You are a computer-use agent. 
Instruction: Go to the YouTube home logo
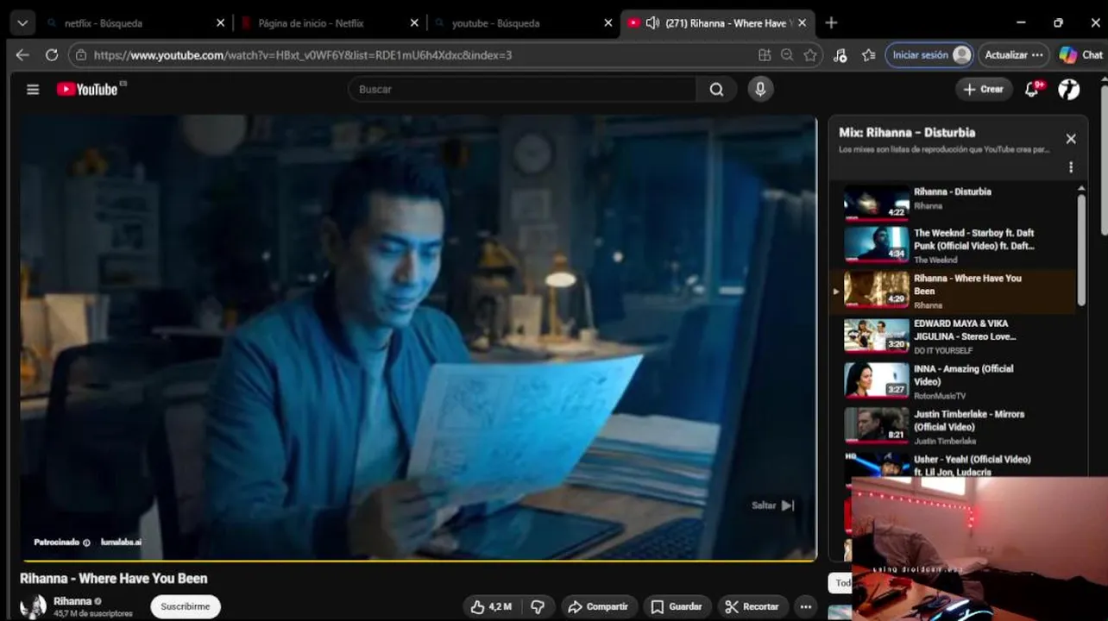point(87,90)
